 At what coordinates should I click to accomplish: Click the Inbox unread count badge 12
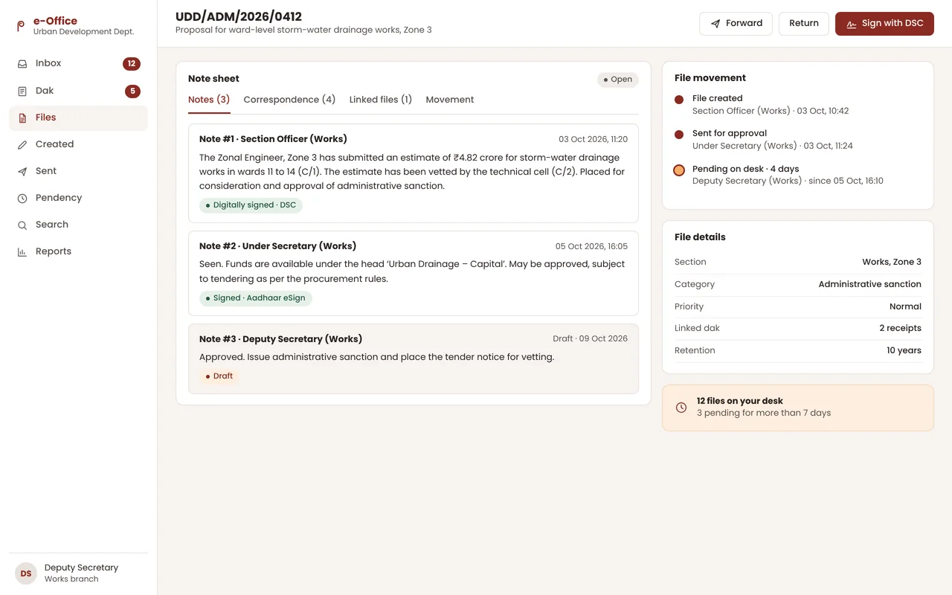[x=132, y=64]
